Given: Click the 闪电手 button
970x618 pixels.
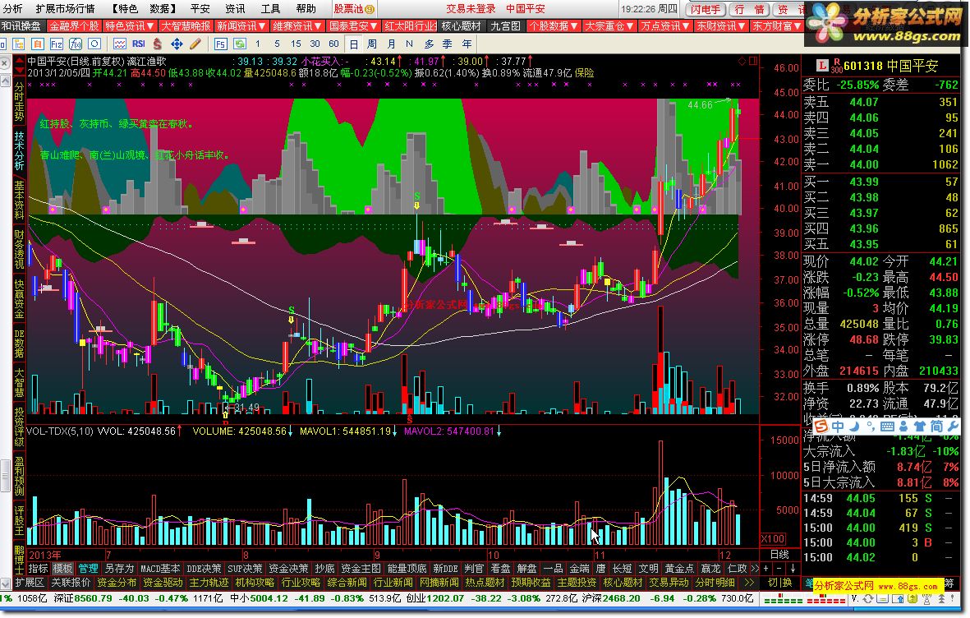Looking at the screenshot, I should point(706,9).
